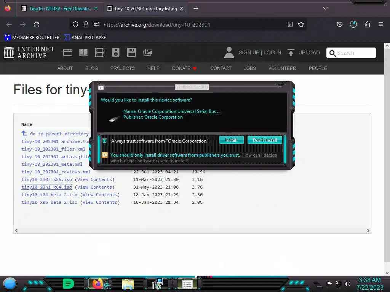The width and height of the screenshot is (390, 292).
Task: Click SIGN UP link
Action: tap(249, 52)
